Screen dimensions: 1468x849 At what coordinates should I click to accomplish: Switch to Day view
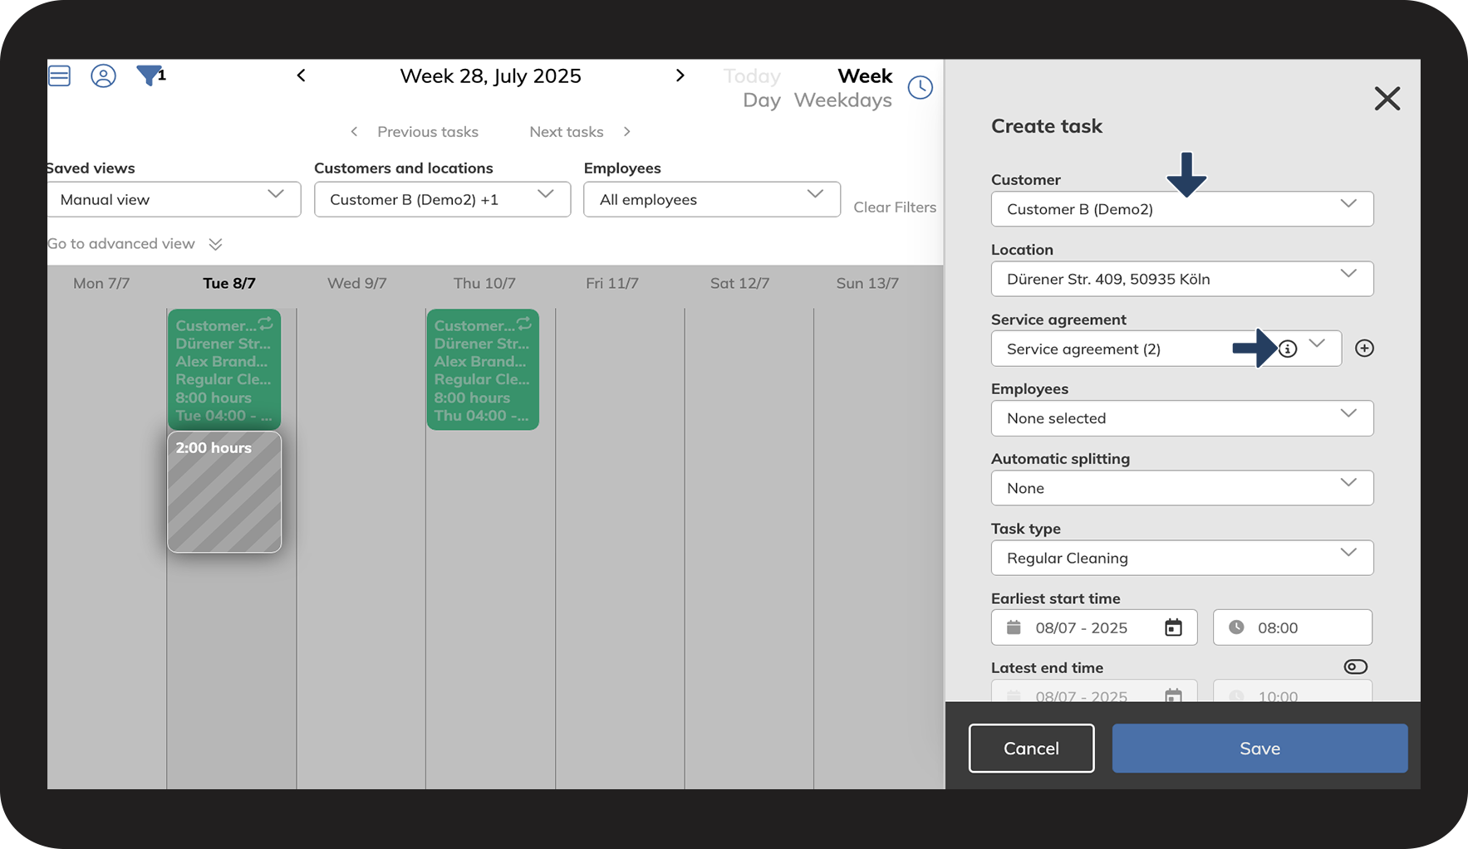click(x=762, y=100)
